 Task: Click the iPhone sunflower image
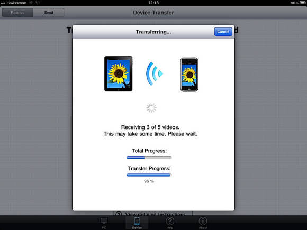click(189, 75)
